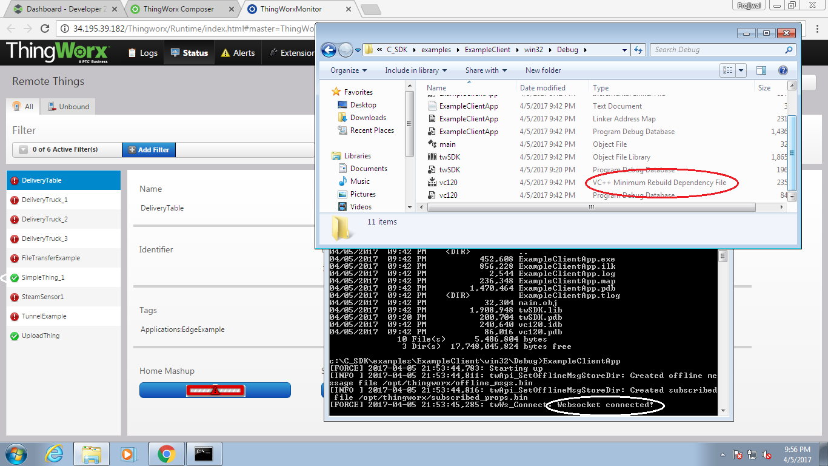Screen dimensions: 828x466
Task: Click the Back navigation arrow in Explorer
Action: [x=328, y=50]
